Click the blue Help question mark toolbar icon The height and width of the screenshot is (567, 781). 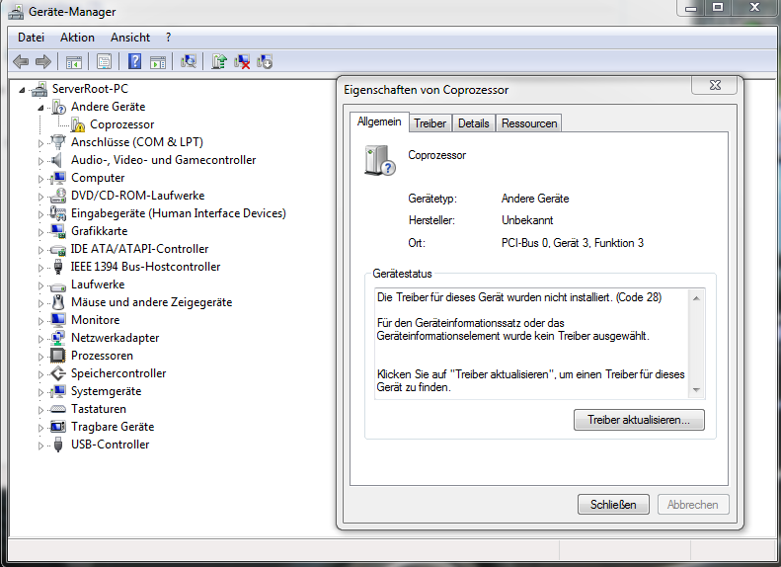[134, 61]
